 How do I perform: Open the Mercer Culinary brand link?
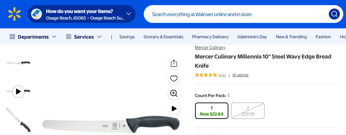coord(210,48)
